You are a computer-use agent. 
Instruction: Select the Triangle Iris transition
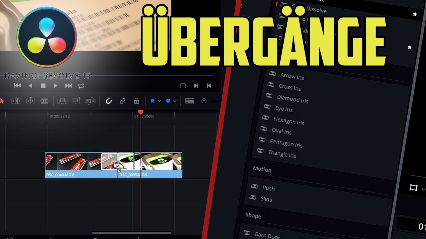(x=282, y=154)
